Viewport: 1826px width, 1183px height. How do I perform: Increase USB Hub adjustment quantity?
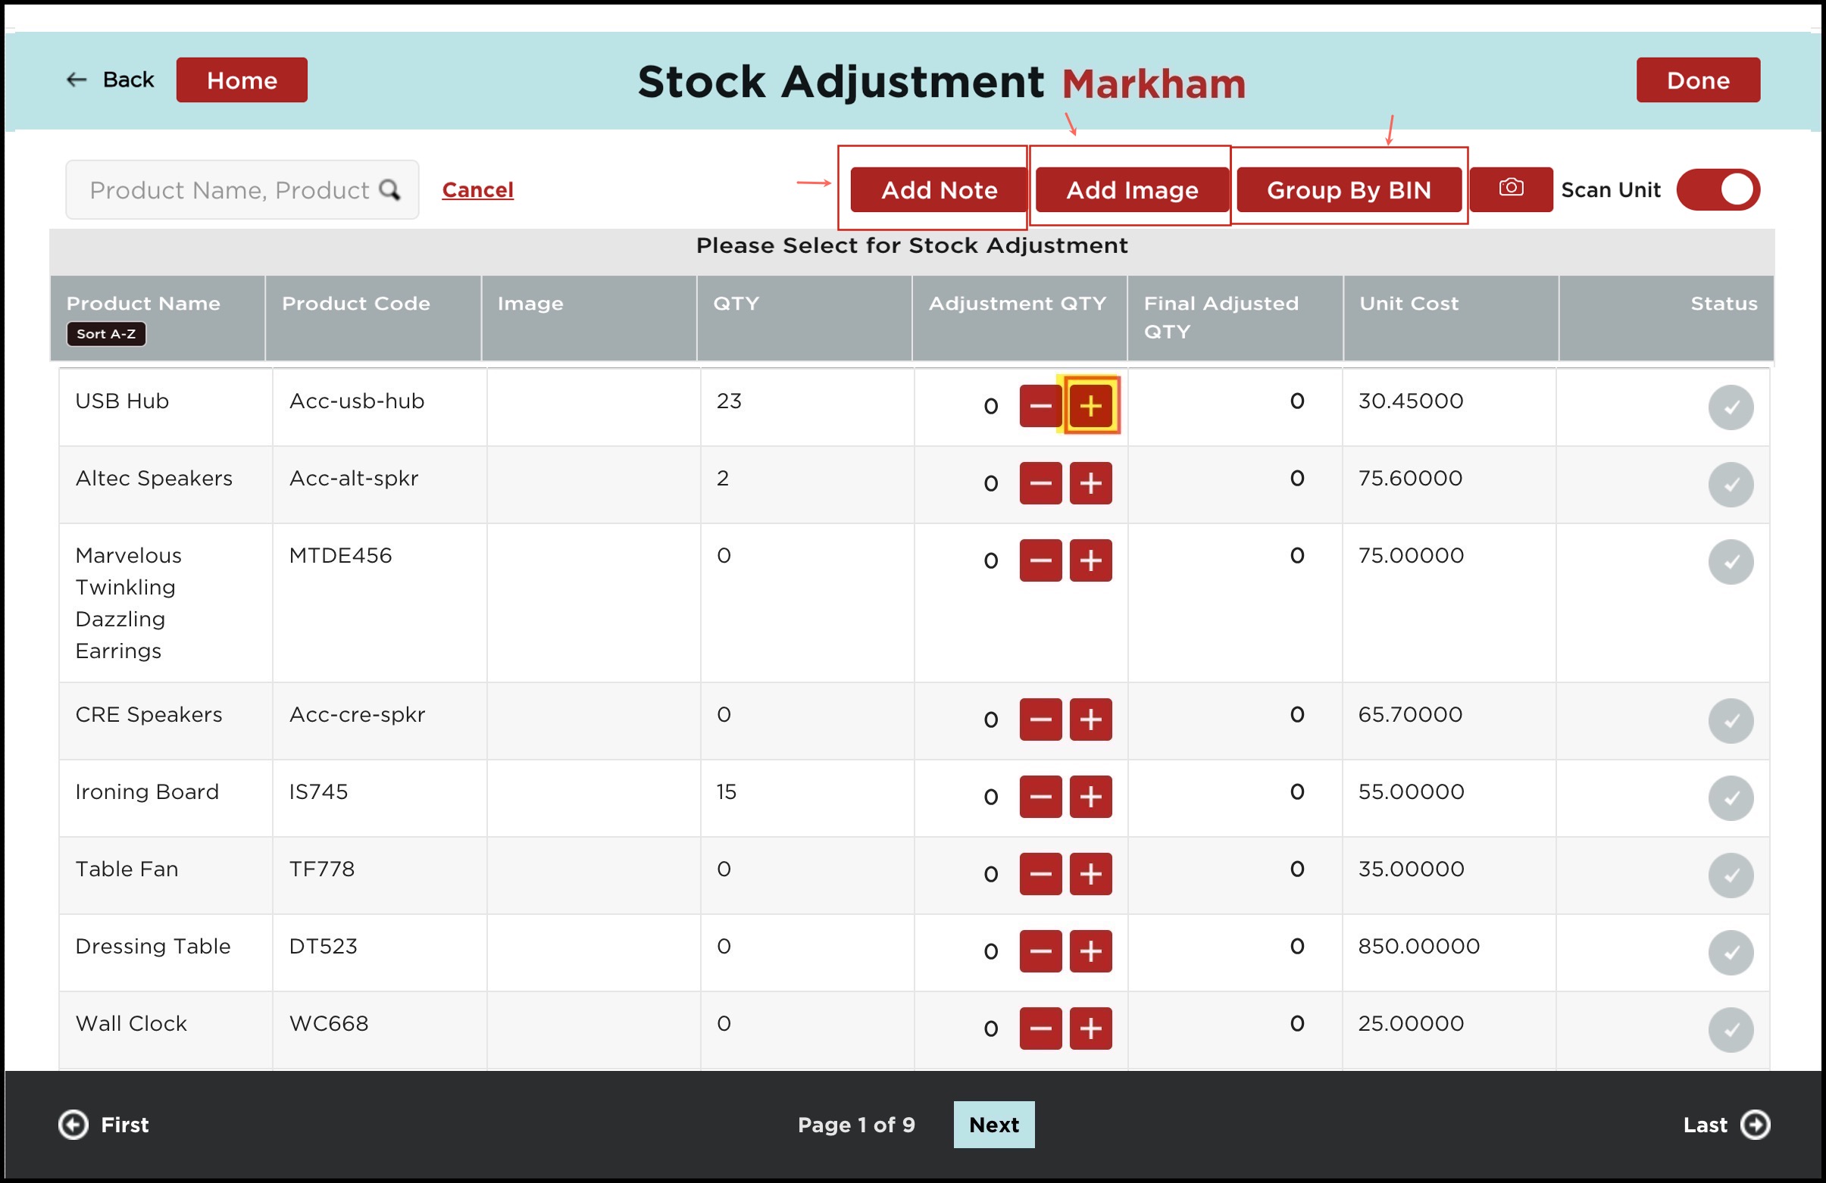pos(1090,406)
